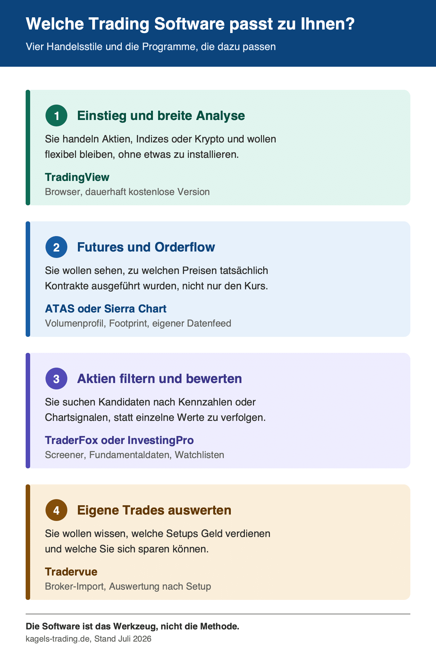Click text Broker-Import, Auswertung nach Setup
Screen dimensions: 436x648
pos(128,586)
